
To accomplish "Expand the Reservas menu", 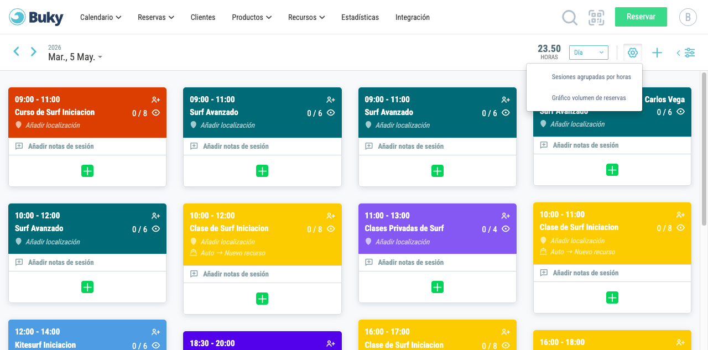I will [x=156, y=17].
